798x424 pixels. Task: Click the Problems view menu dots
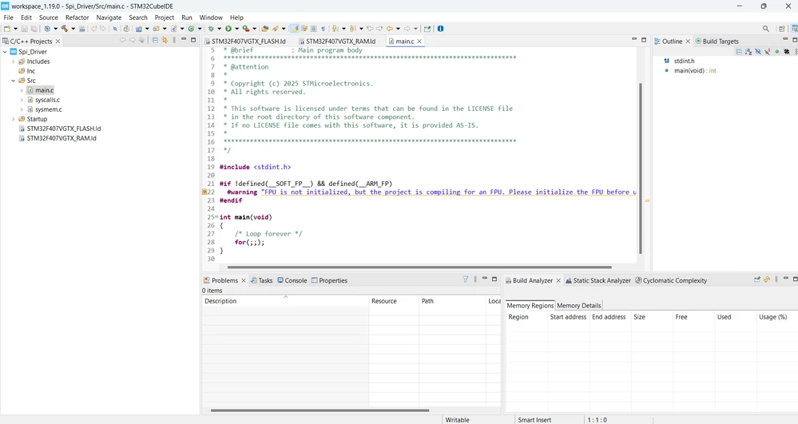475,279
